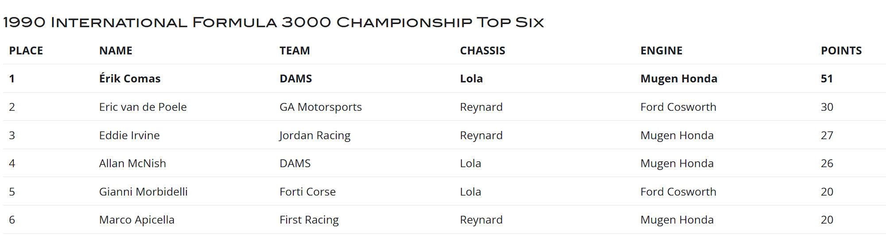886x239 pixels.
Task: Click on Eric van de Poele
Action: pos(143,107)
